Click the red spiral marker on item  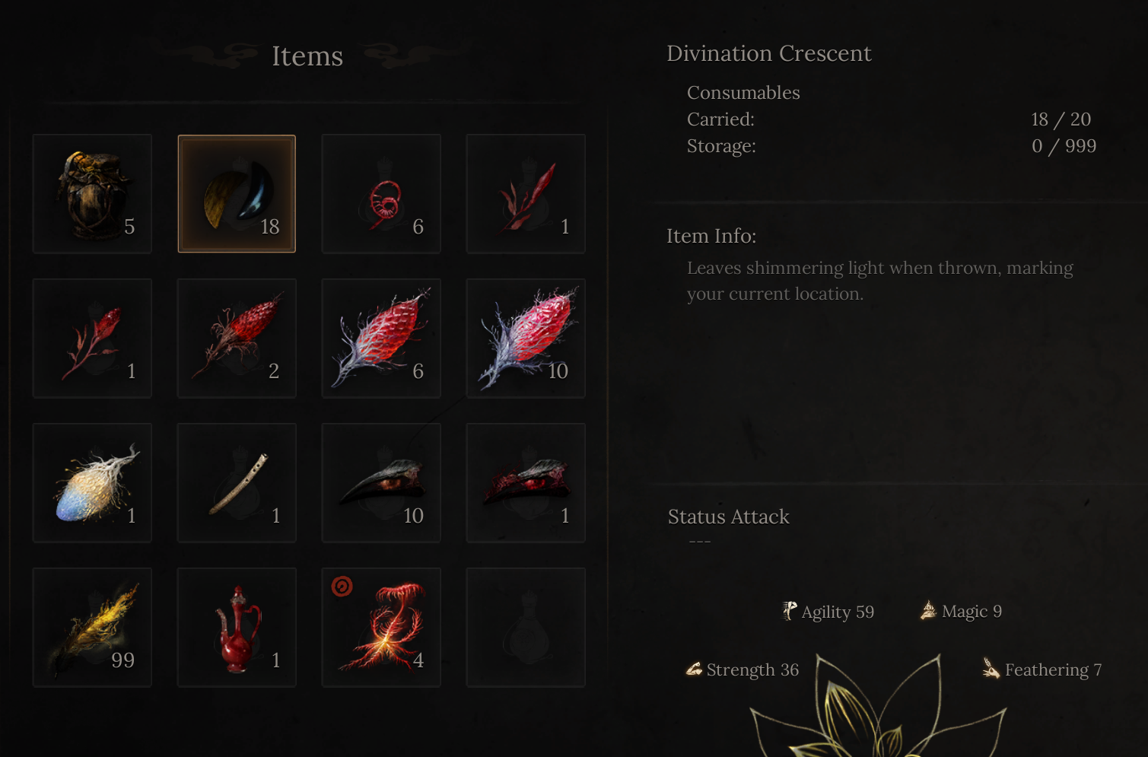click(x=342, y=587)
